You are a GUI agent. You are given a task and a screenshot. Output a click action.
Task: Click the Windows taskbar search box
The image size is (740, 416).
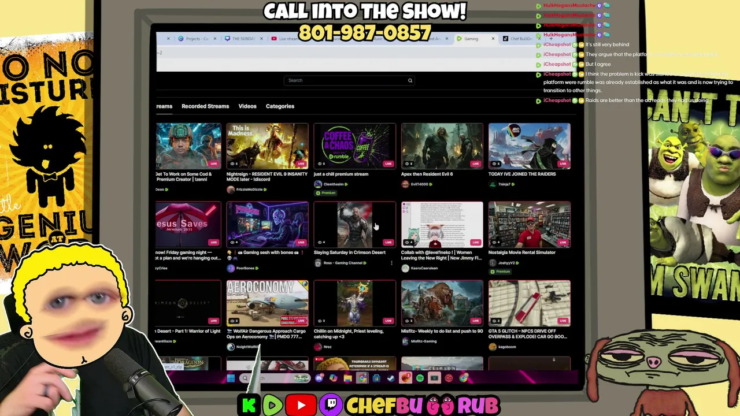(x=275, y=378)
